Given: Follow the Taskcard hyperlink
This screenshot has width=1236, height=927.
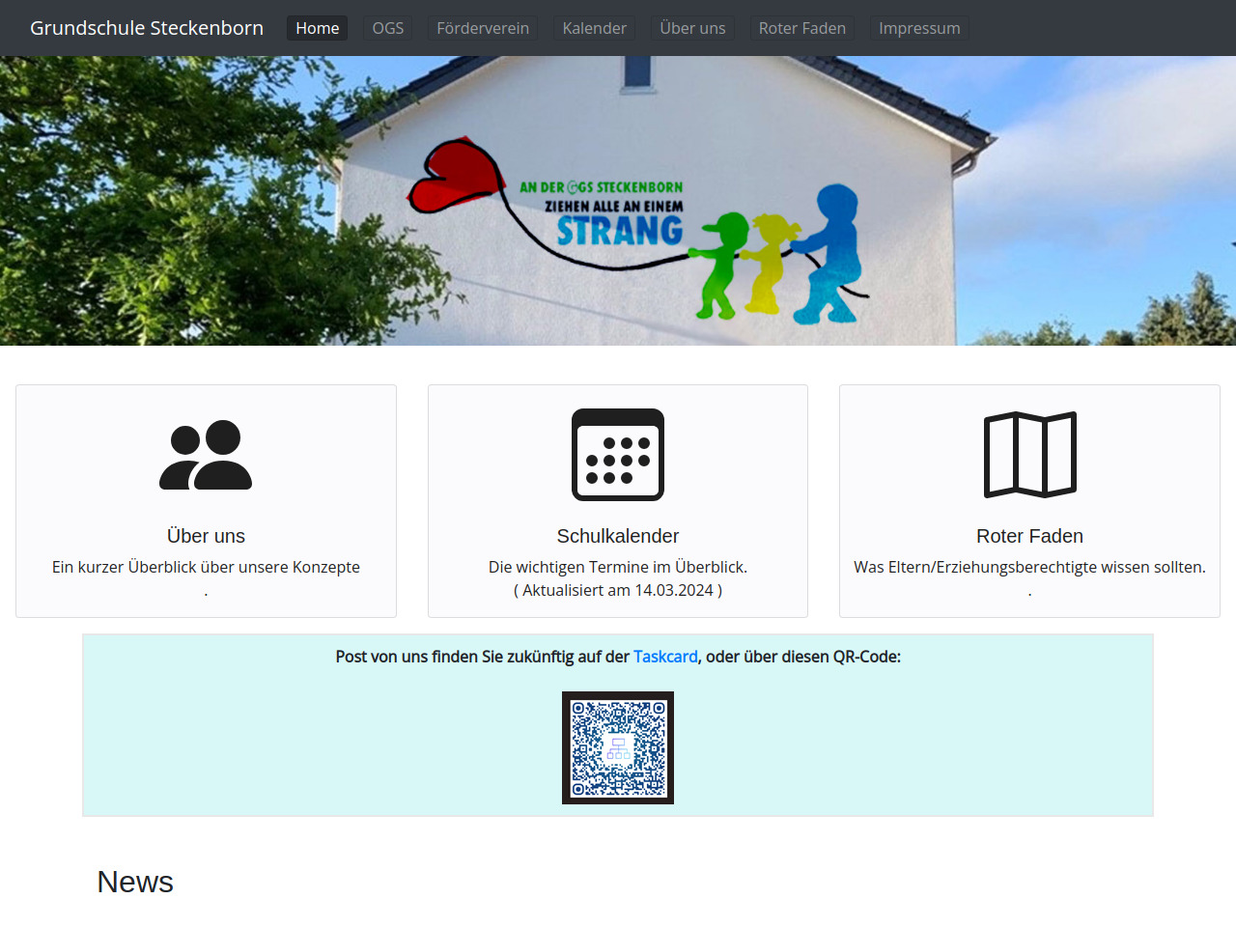Looking at the screenshot, I should coord(665,657).
